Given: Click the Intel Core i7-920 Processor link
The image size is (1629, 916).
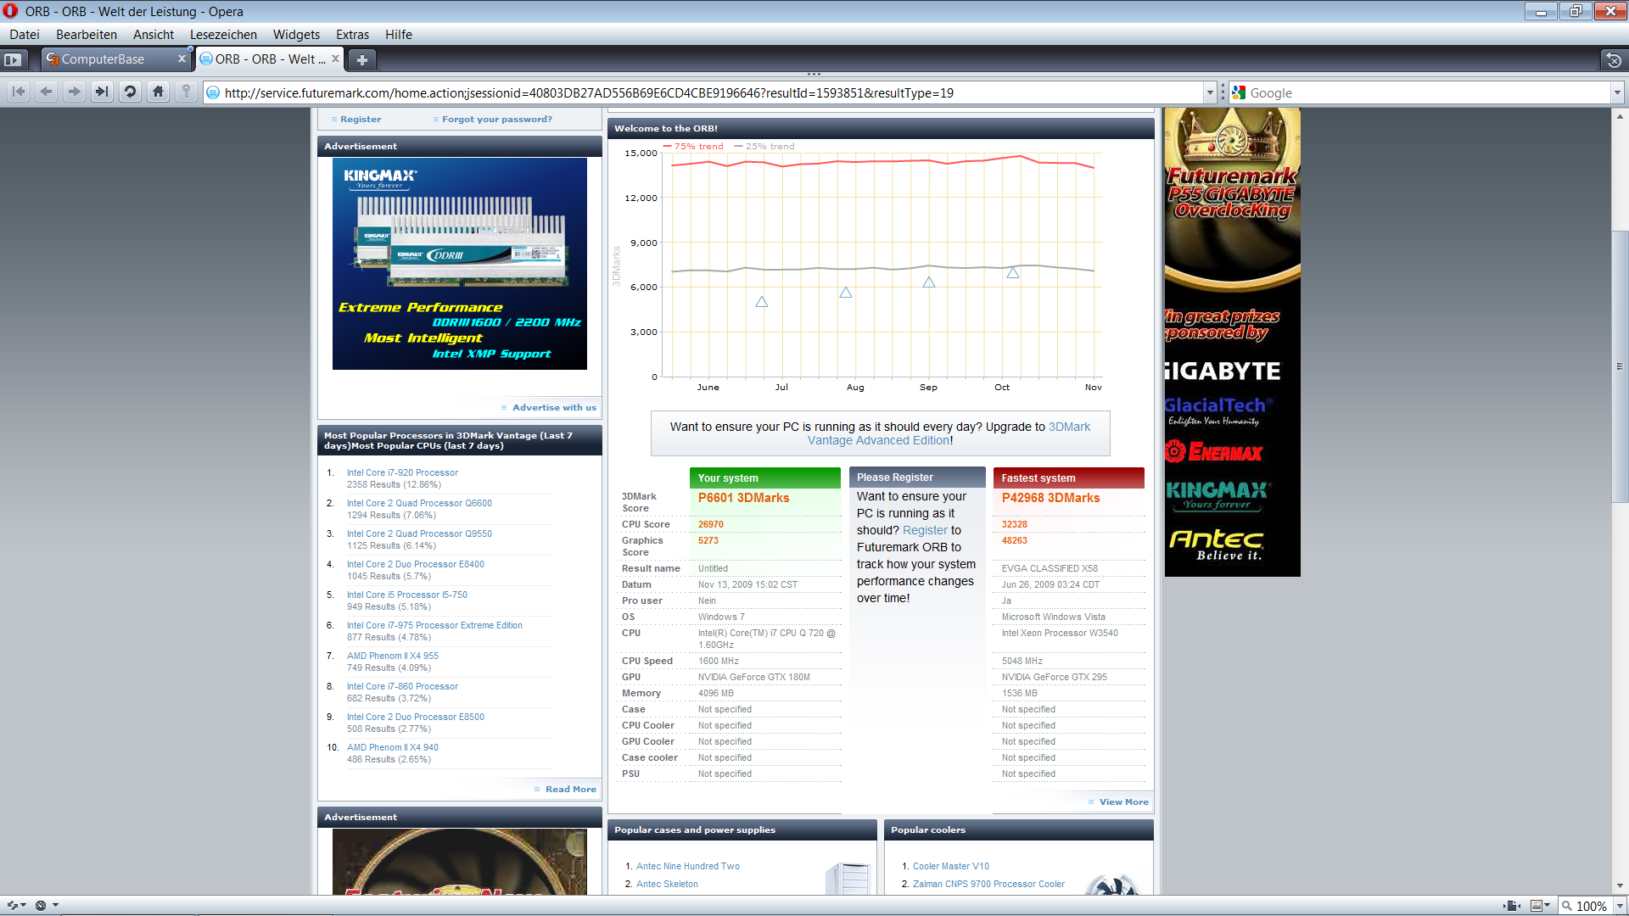Looking at the screenshot, I should (402, 473).
